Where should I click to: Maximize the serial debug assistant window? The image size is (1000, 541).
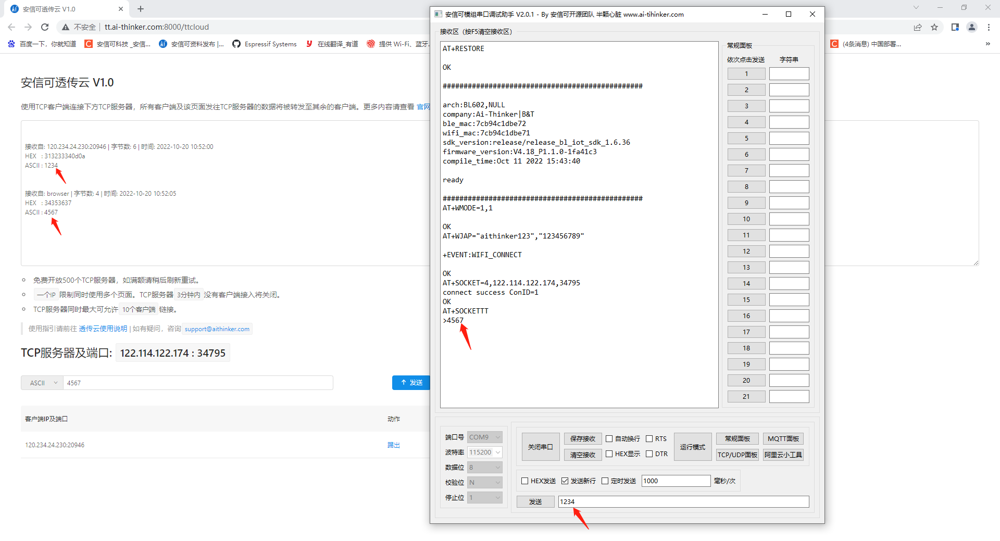[x=789, y=14]
